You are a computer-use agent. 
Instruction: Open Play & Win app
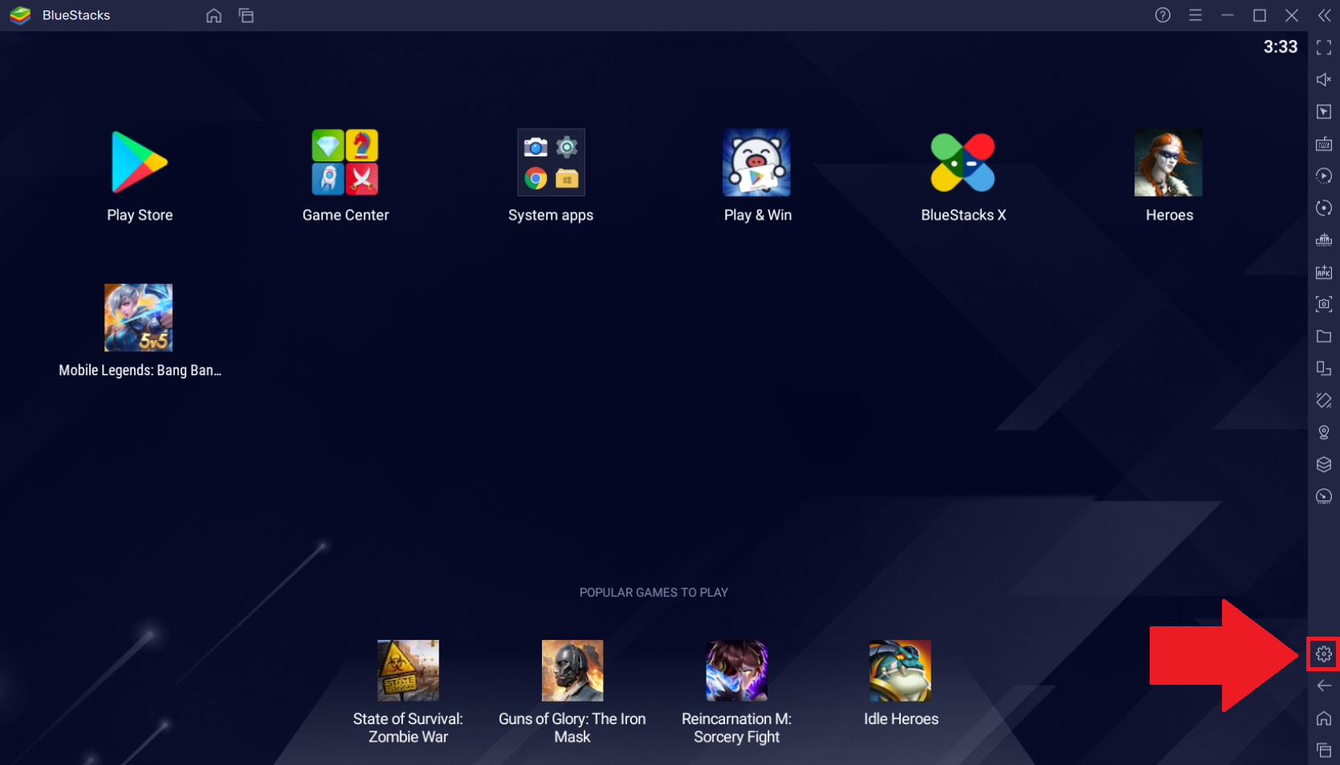(756, 163)
